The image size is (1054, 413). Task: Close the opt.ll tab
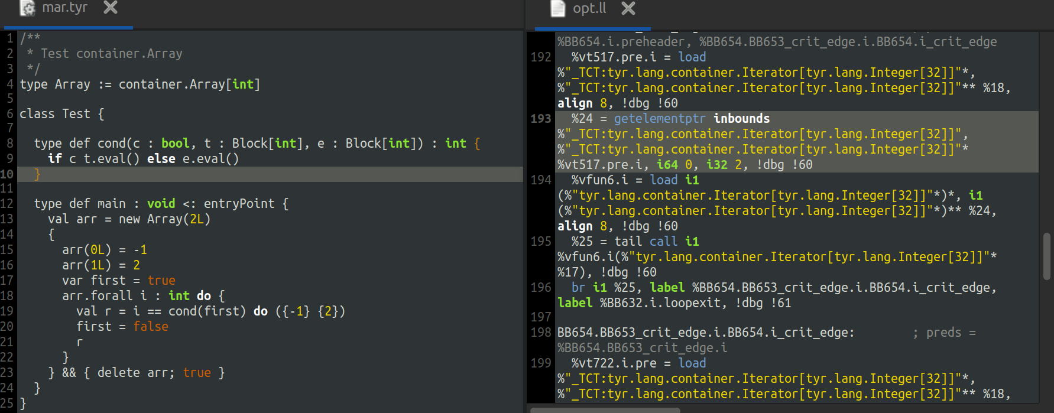(628, 8)
